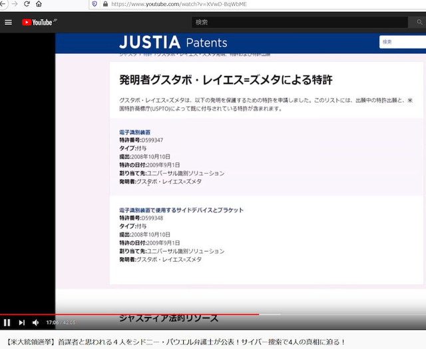Pause the video playback
Image resolution: width=426 pixels, height=349 pixels.
pyautogui.click(x=7, y=322)
